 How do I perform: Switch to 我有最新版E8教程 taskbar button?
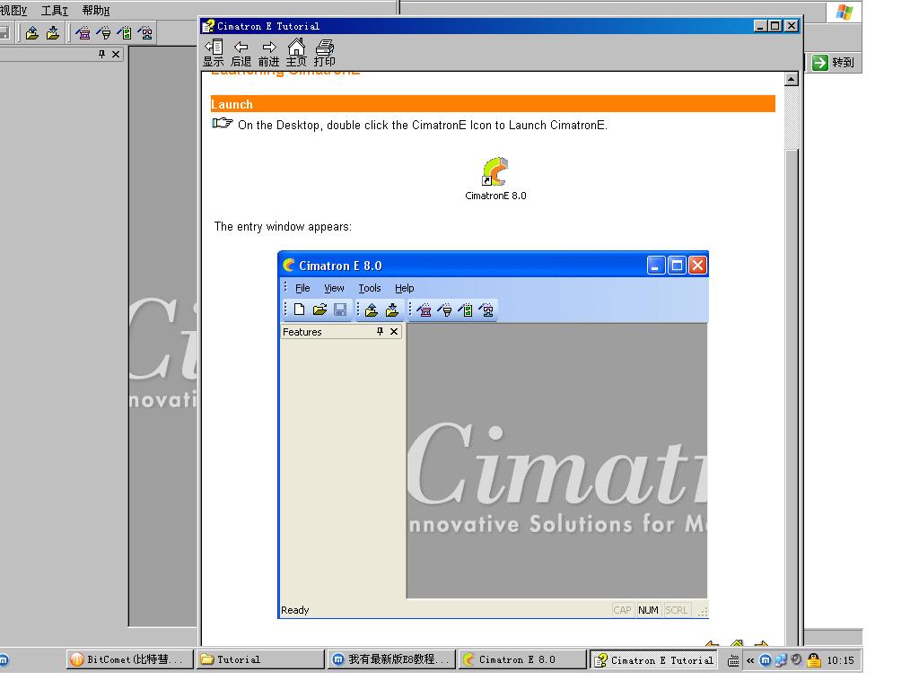pos(391,659)
